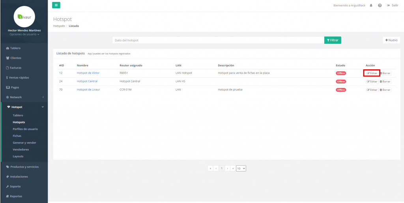Open the notifications bell icon

(x=371, y=6)
